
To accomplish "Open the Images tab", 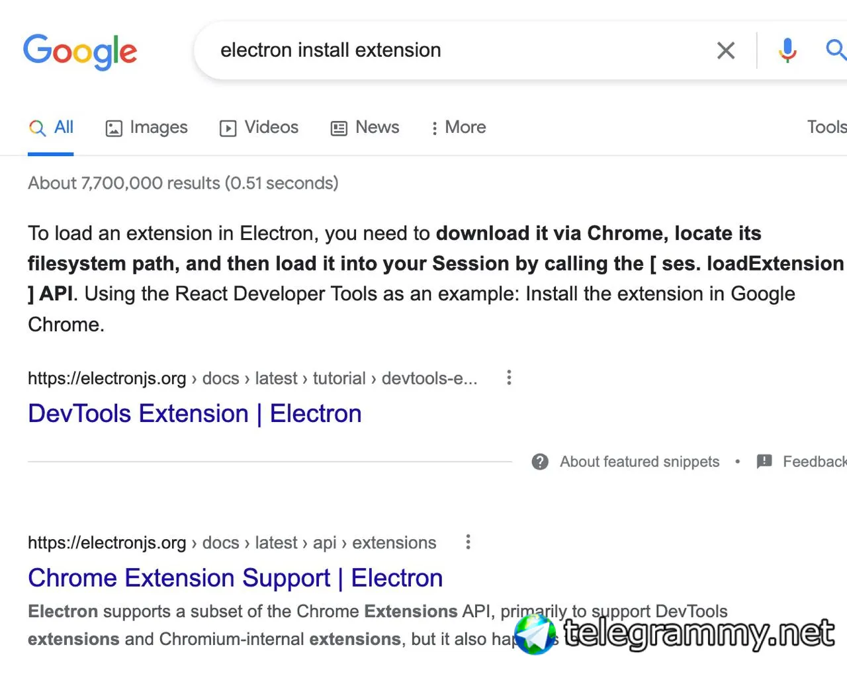I will tap(147, 128).
